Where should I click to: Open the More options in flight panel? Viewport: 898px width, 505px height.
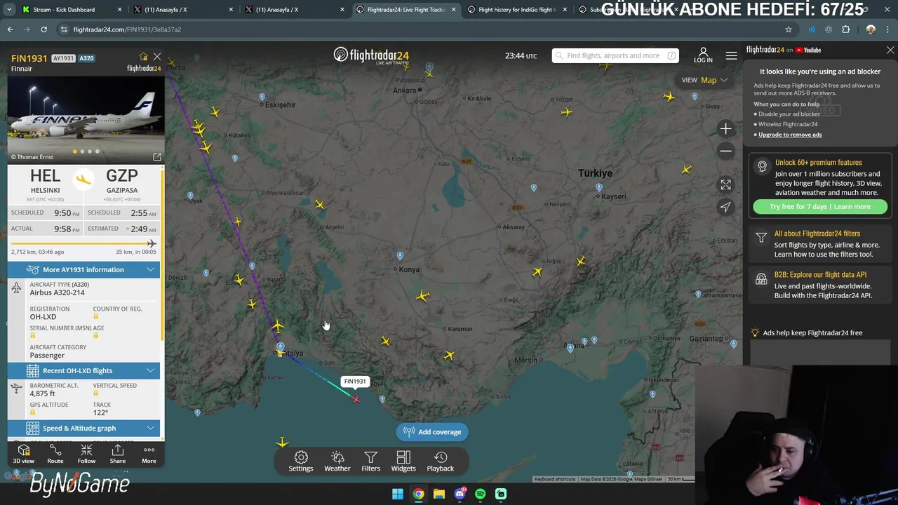tap(149, 454)
